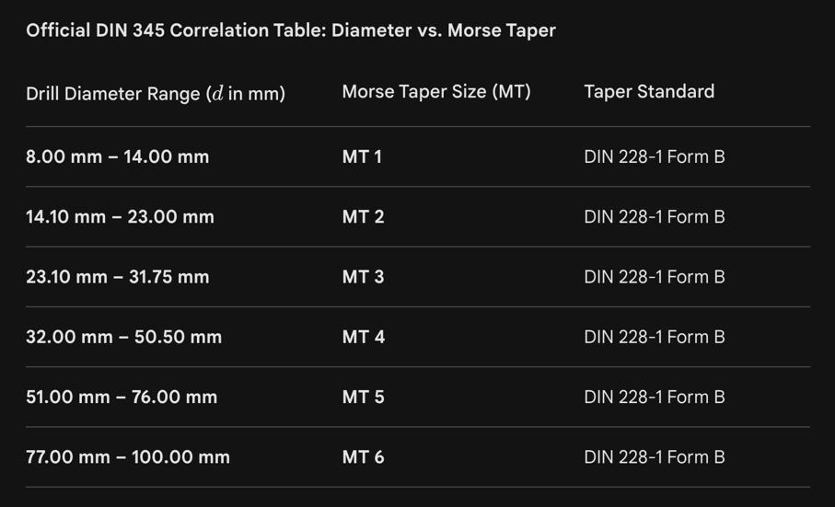Select the 23.10 mm – 31.75 mm cell
This screenshot has width=835, height=507.
(x=118, y=277)
